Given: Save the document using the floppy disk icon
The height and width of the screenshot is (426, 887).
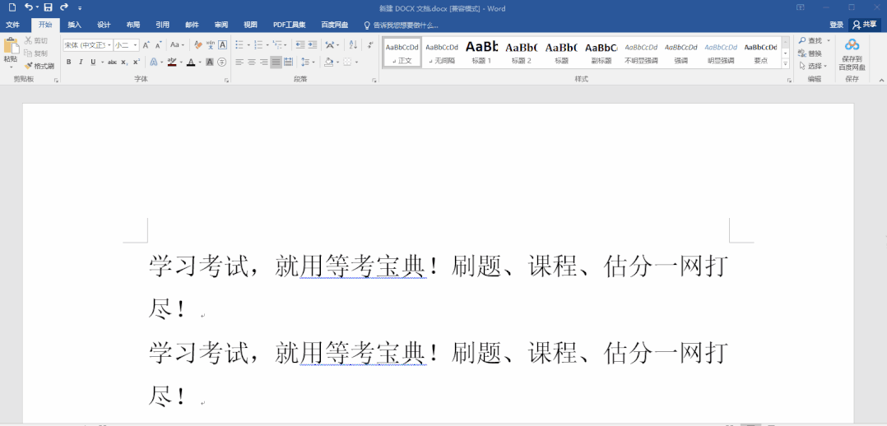Looking at the screenshot, I should (48, 7).
